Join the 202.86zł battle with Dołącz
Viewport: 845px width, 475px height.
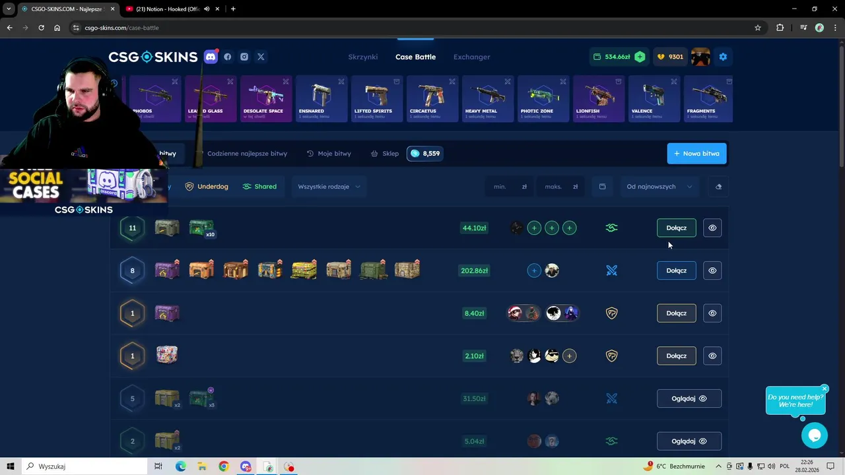point(676,270)
